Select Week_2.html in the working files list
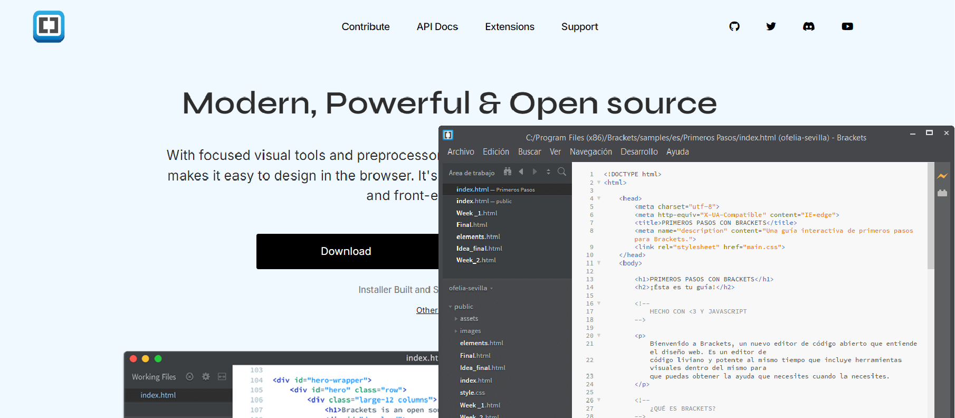 [507, 260]
